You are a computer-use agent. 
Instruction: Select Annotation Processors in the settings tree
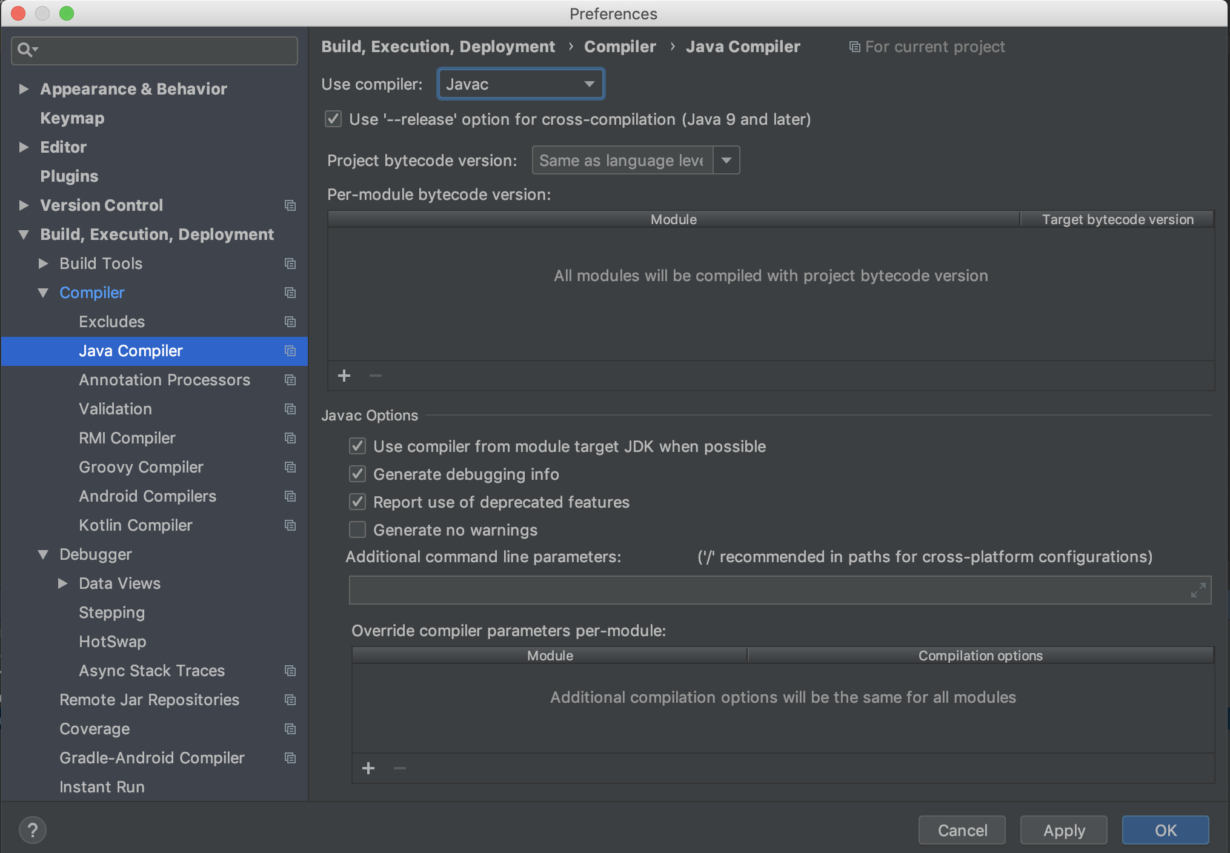(164, 380)
